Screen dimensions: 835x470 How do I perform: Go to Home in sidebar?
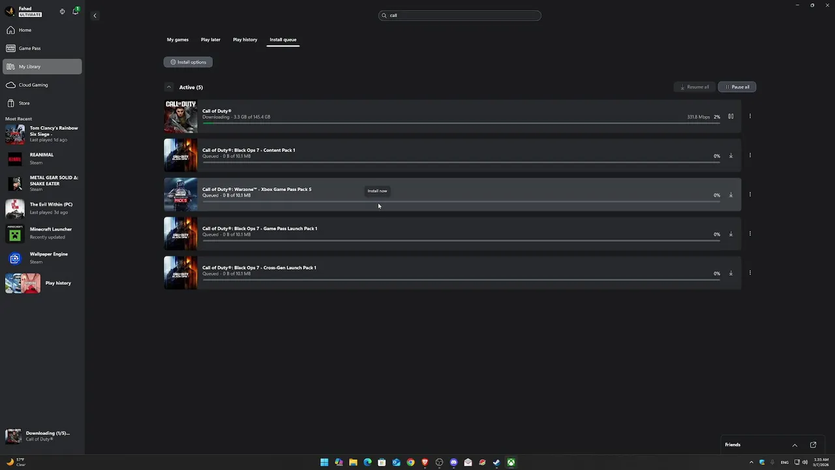[x=42, y=30]
